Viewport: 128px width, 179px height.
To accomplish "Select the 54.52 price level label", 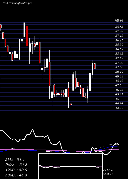I will 119,49.
